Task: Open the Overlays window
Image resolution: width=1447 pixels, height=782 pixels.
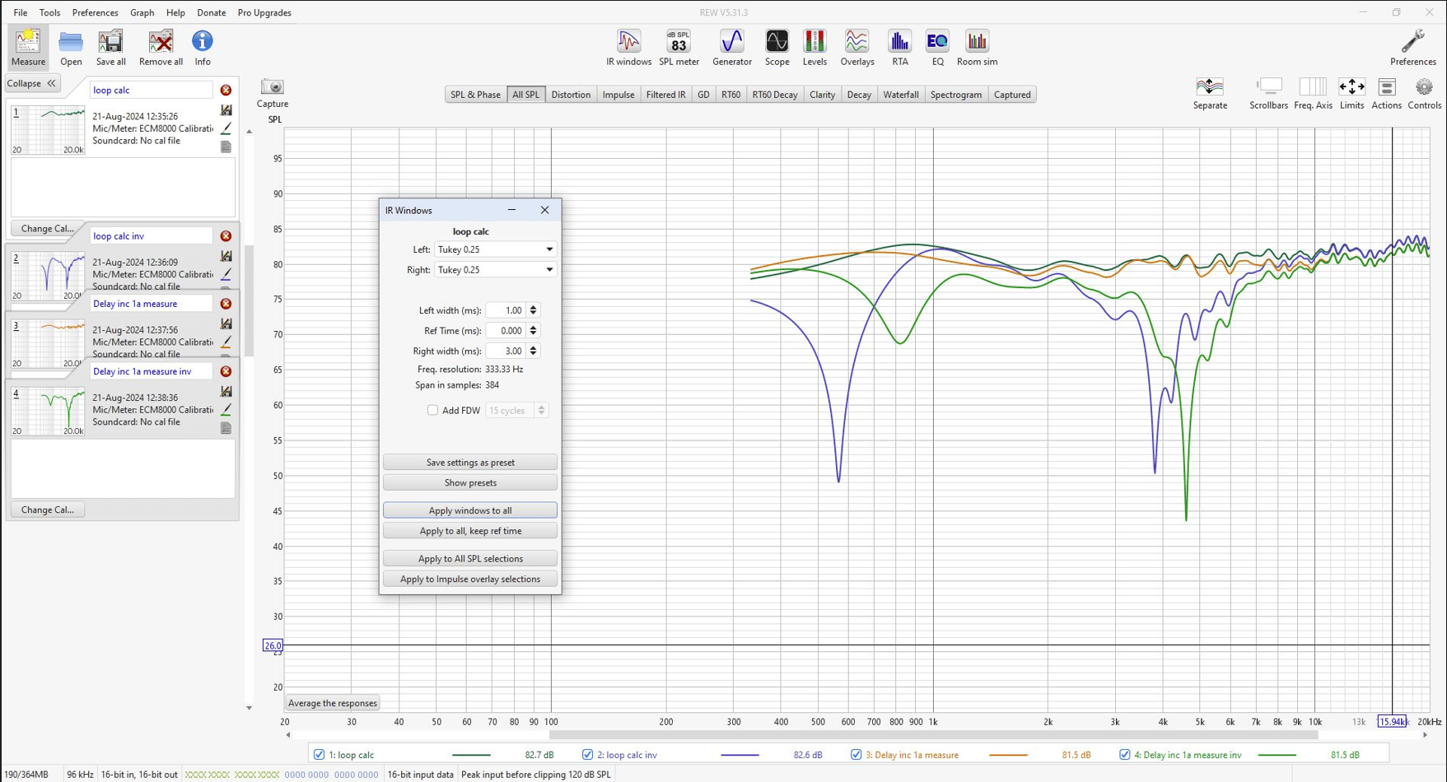Action: coord(857,47)
